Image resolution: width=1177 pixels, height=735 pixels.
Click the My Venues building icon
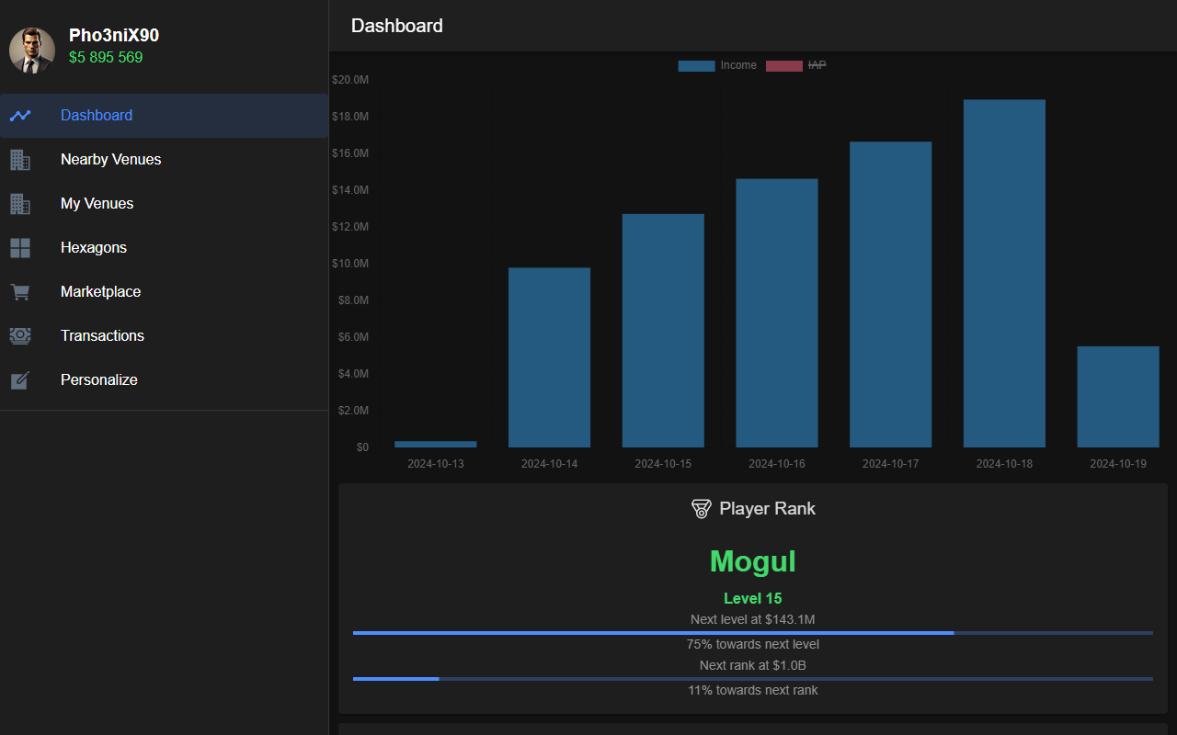20,204
